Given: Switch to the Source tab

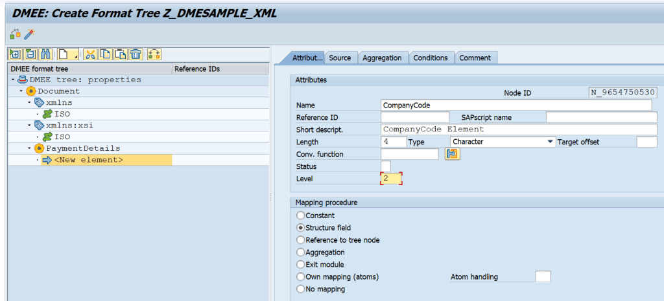Looking at the screenshot, I should [x=340, y=58].
